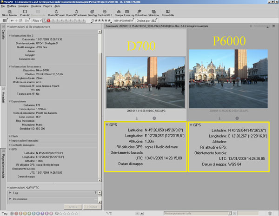This screenshot has height=216, width=279.
Task: Toggle the Filtro checkmark filter
Action: coord(41,20)
